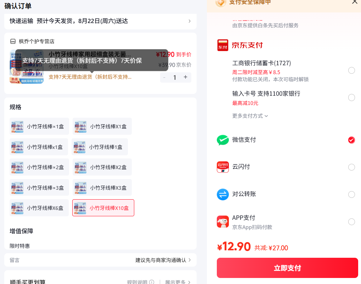
Task: Open the 规则说明 info icon
Action: coord(152,282)
